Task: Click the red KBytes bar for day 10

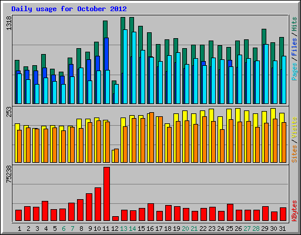Action: [98, 204]
